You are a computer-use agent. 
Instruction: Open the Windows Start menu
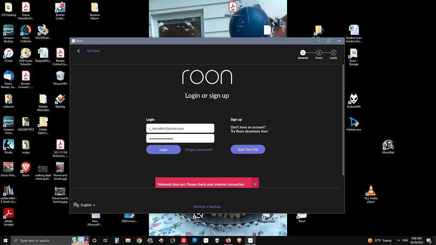[4, 240]
